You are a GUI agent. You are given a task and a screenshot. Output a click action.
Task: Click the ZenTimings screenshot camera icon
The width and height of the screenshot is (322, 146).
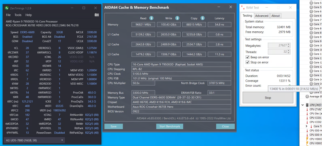click(x=97, y=15)
